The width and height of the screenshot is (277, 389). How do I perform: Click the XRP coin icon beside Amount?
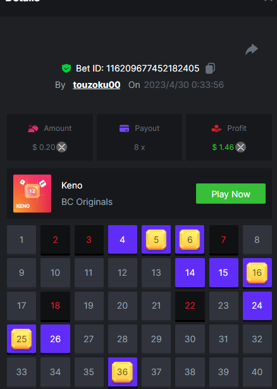[x=62, y=147]
